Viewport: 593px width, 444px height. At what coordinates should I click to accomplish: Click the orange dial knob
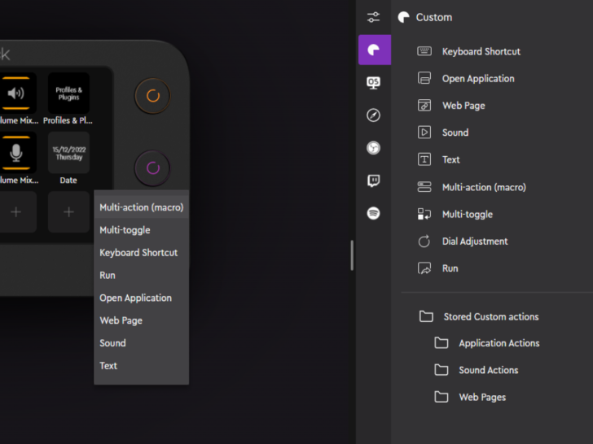(153, 96)
